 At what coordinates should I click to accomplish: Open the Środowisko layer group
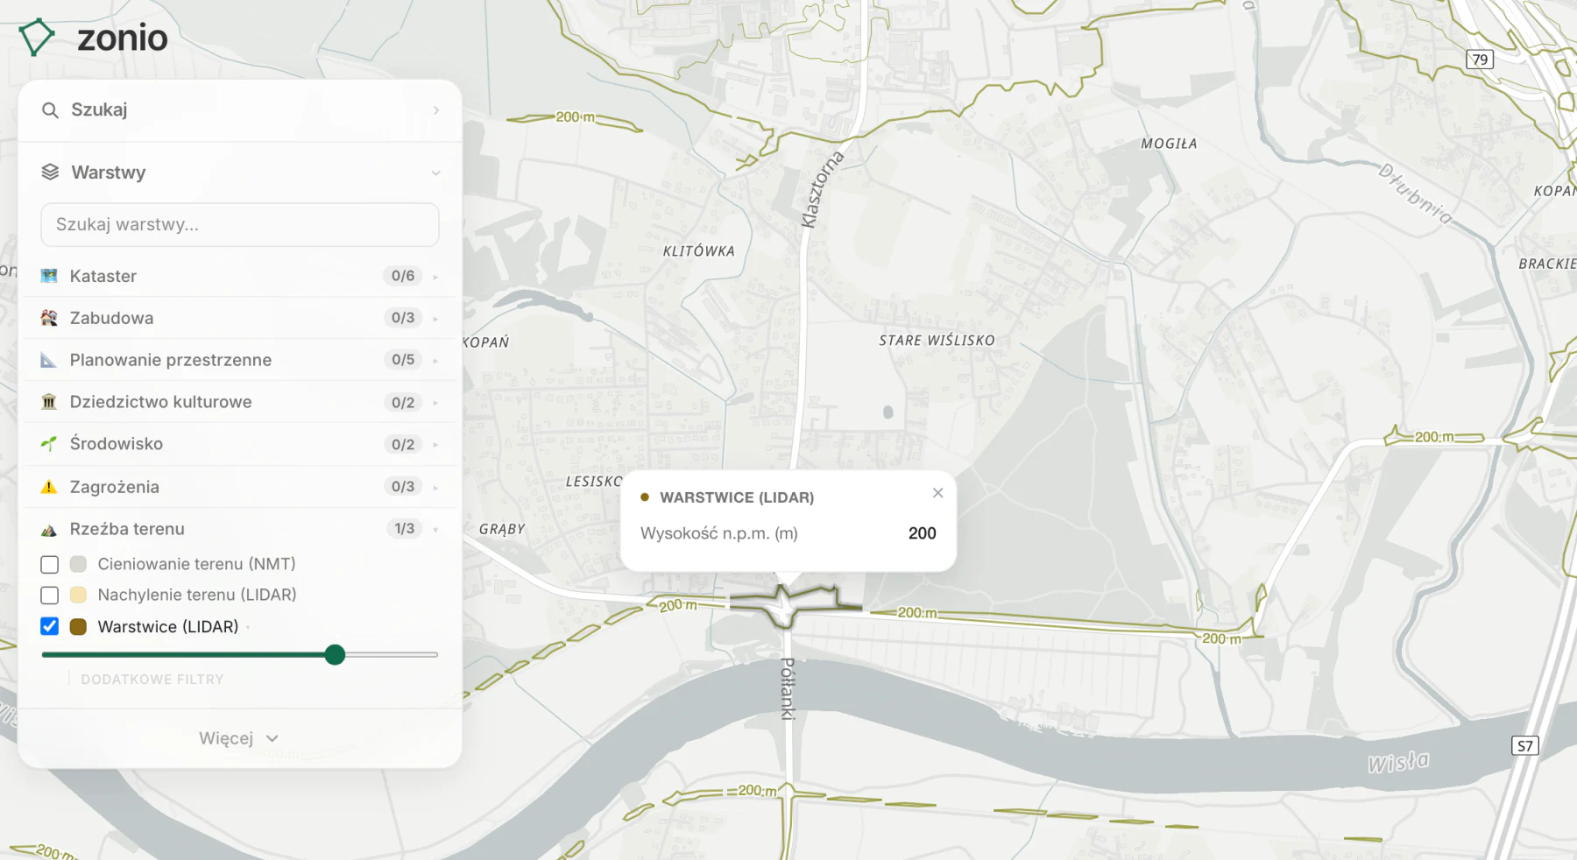pyautogui.click(x=240, y=444)
